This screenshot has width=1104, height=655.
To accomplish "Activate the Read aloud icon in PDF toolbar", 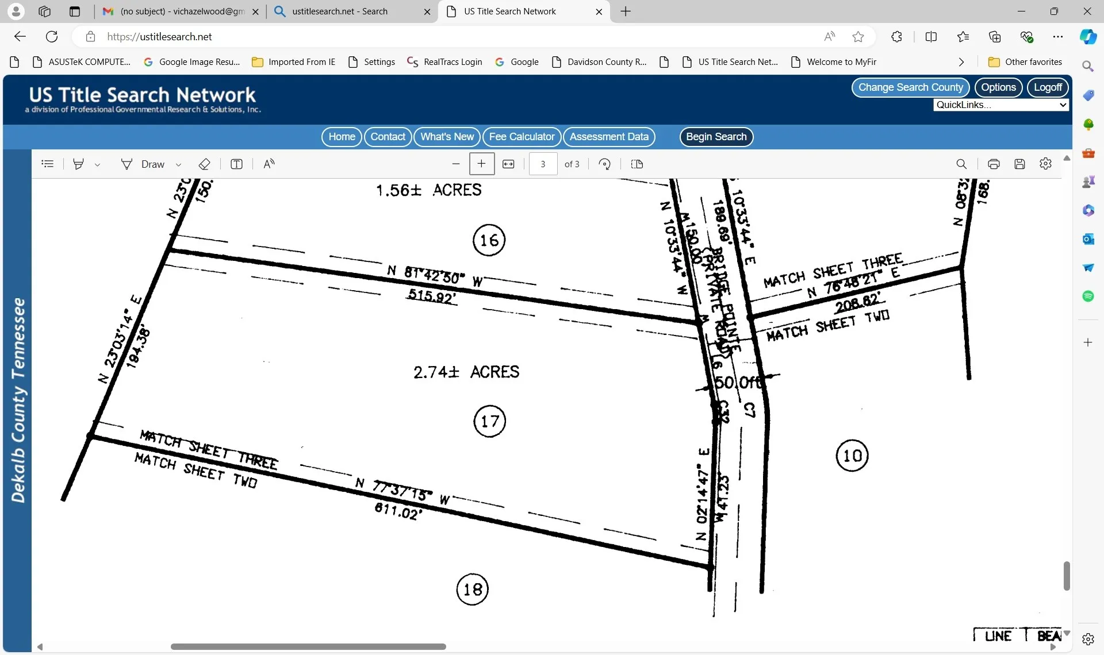I will [269, 164].
